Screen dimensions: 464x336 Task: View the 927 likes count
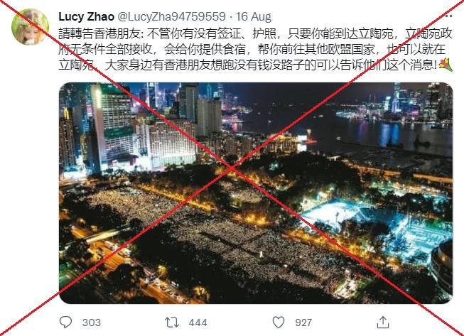(303, 323)
